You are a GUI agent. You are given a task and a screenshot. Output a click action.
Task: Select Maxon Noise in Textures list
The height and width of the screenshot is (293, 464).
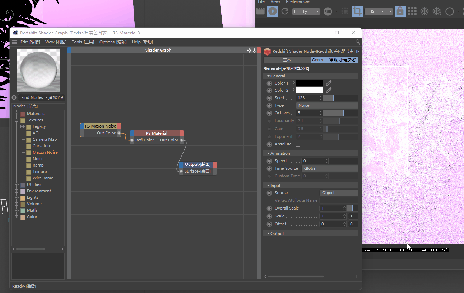(45, 152)
